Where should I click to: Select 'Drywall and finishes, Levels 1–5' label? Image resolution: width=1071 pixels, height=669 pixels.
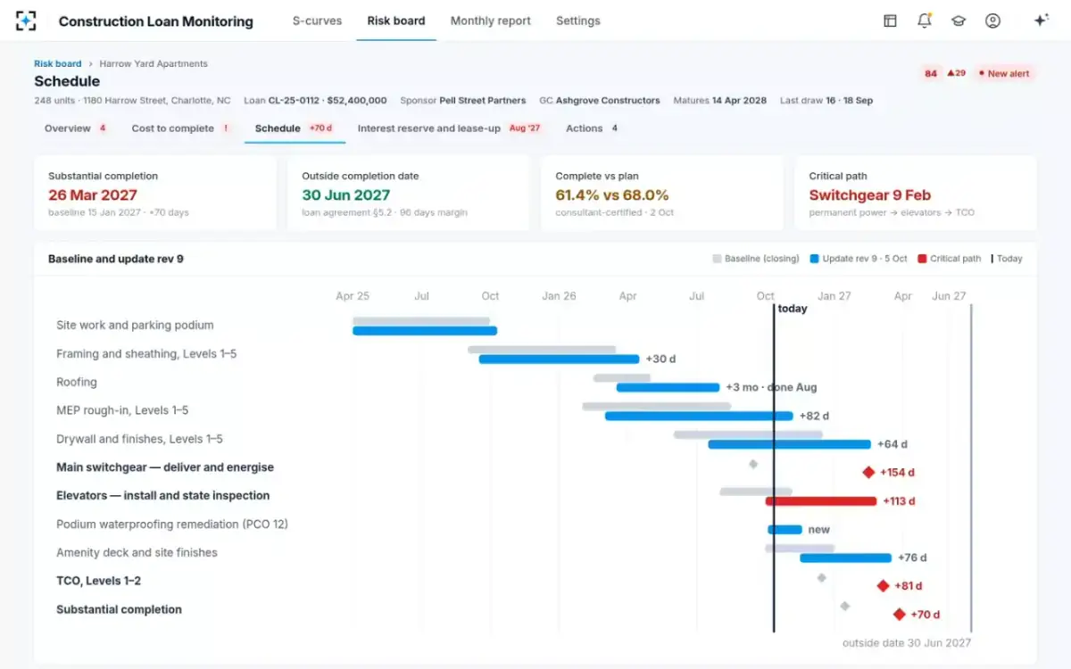(139, 439)
